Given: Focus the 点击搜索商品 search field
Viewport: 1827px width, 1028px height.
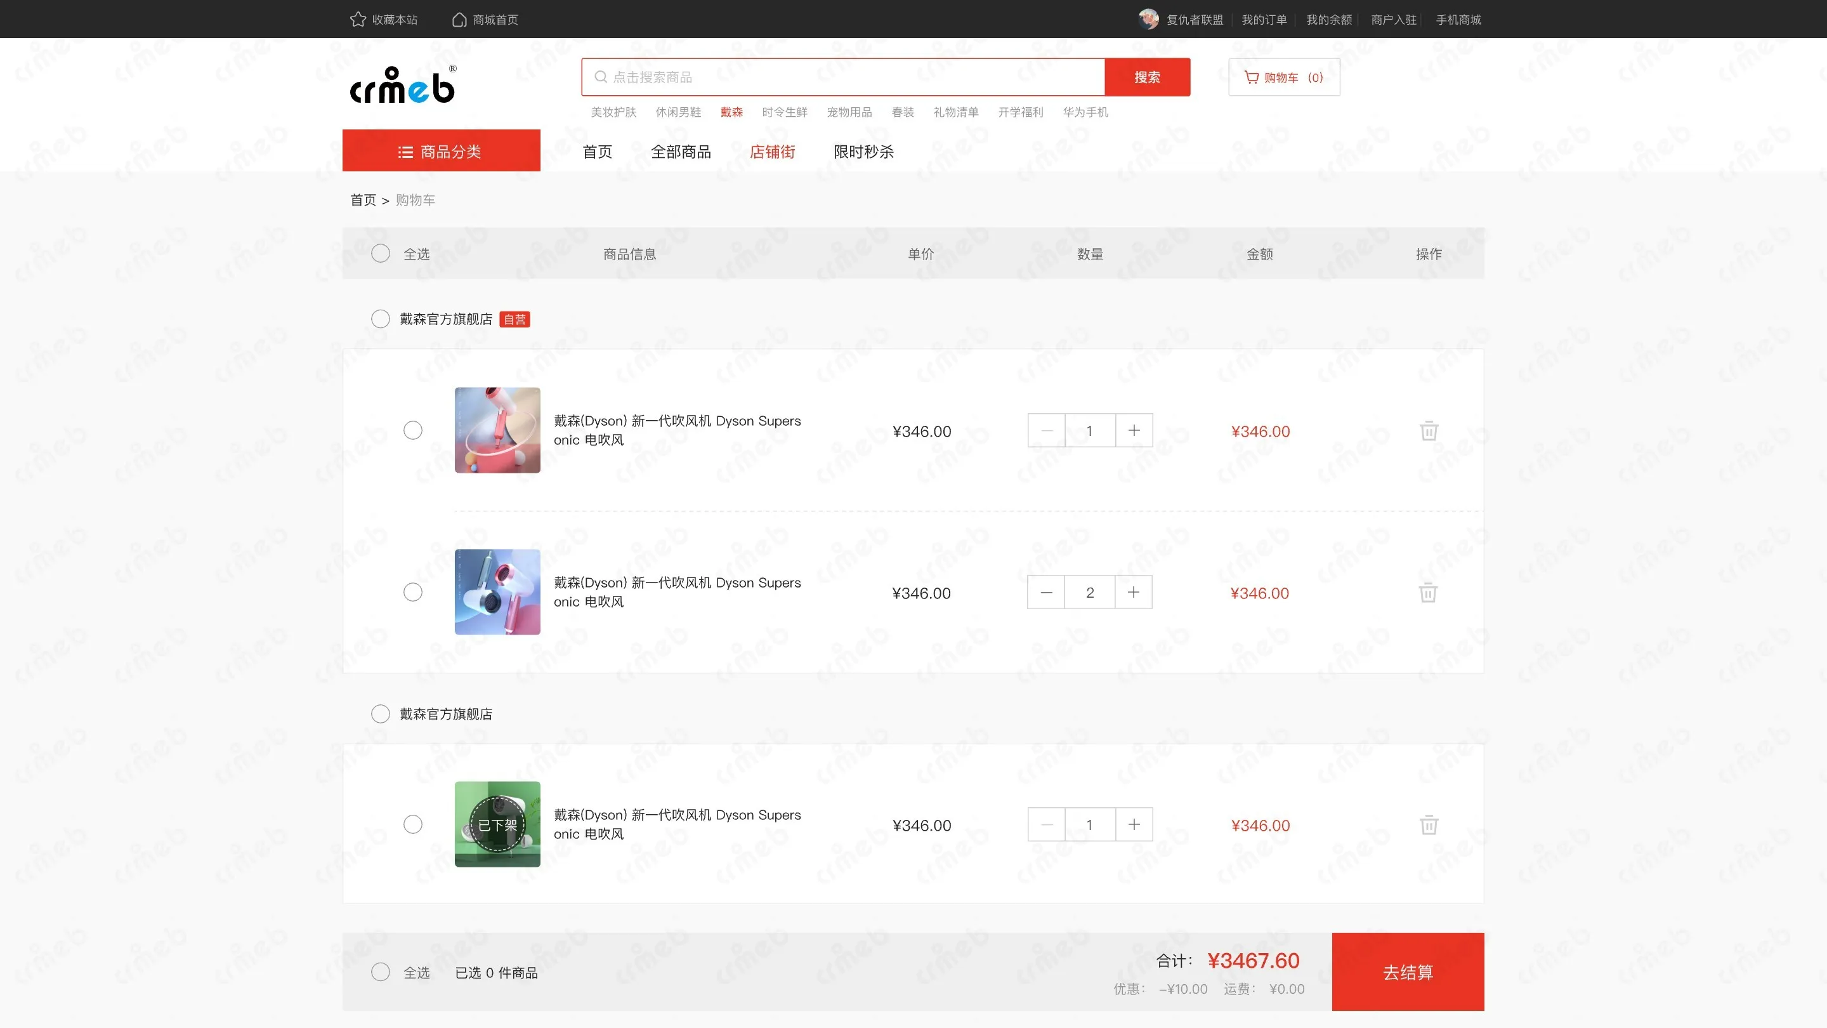Looking at the screenshot, I should (843, 77).
